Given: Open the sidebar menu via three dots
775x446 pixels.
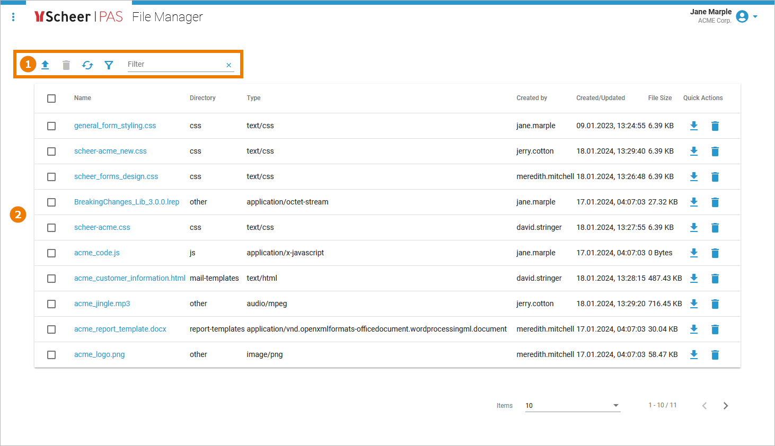Looking at the screenshot, I should [13, 16].
